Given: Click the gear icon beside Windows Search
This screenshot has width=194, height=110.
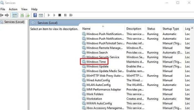Looking at the screenshot, I should (84, 52).
